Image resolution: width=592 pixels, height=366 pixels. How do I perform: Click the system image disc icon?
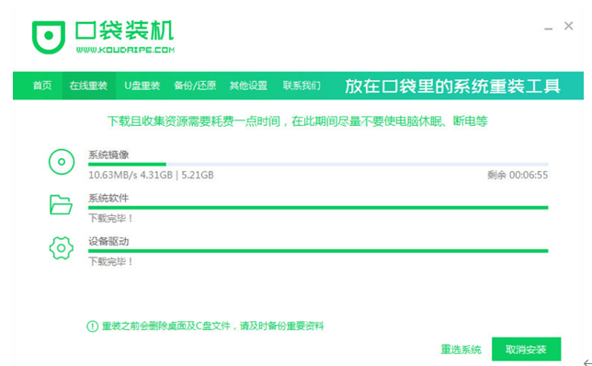[62, 162]
